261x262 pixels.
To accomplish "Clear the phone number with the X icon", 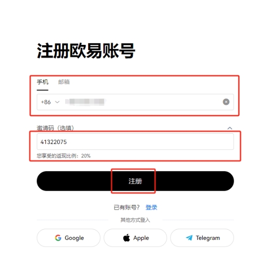I will pyautogui.click(x=226, y=102).
